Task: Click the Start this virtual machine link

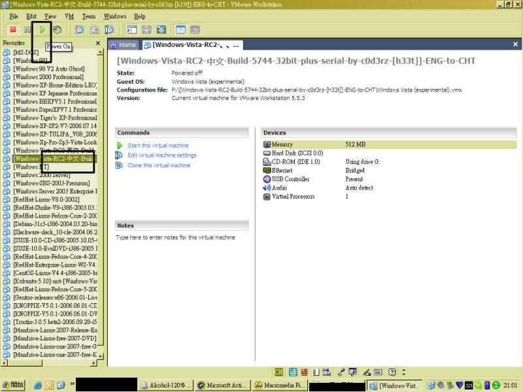Action: tap(158, 145)
